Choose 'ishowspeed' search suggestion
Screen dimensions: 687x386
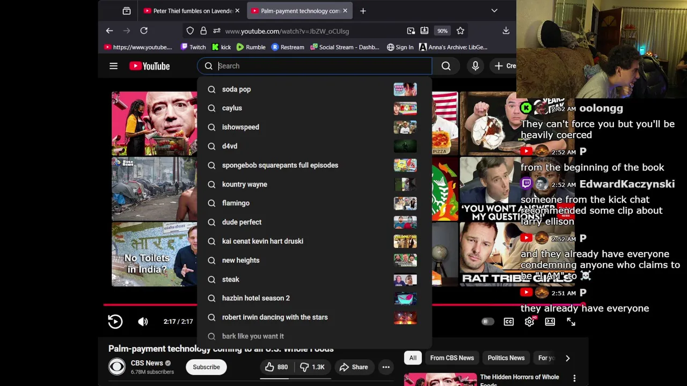tap(315, 127)
